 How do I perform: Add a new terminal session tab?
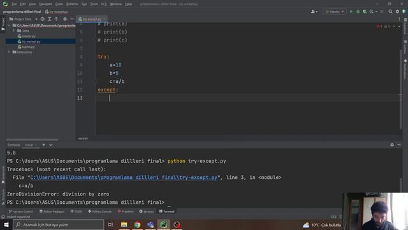(44, 145)
